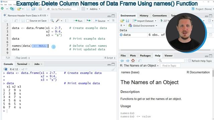Expand the recent files dropdown arrow

23,9
